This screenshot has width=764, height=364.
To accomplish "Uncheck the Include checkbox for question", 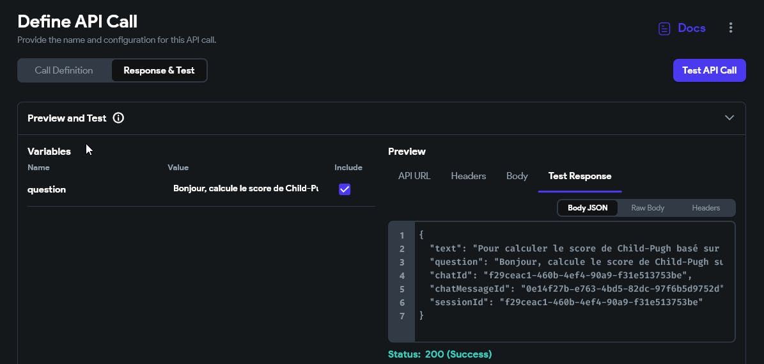I will point(345,189).
